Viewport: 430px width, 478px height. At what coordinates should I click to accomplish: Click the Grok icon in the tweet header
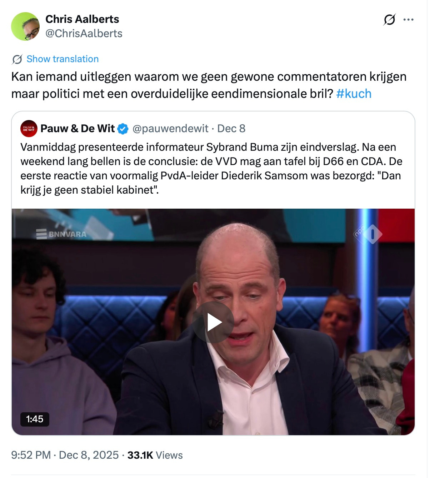pos(389,20)
